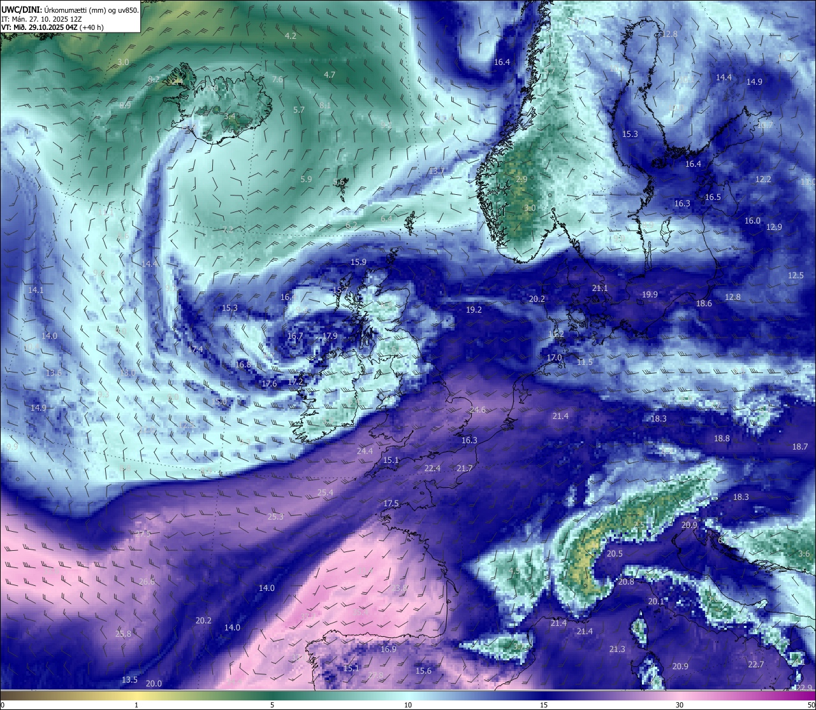Click the '17.0' value near the Netherlands

(x=554, y=358)
